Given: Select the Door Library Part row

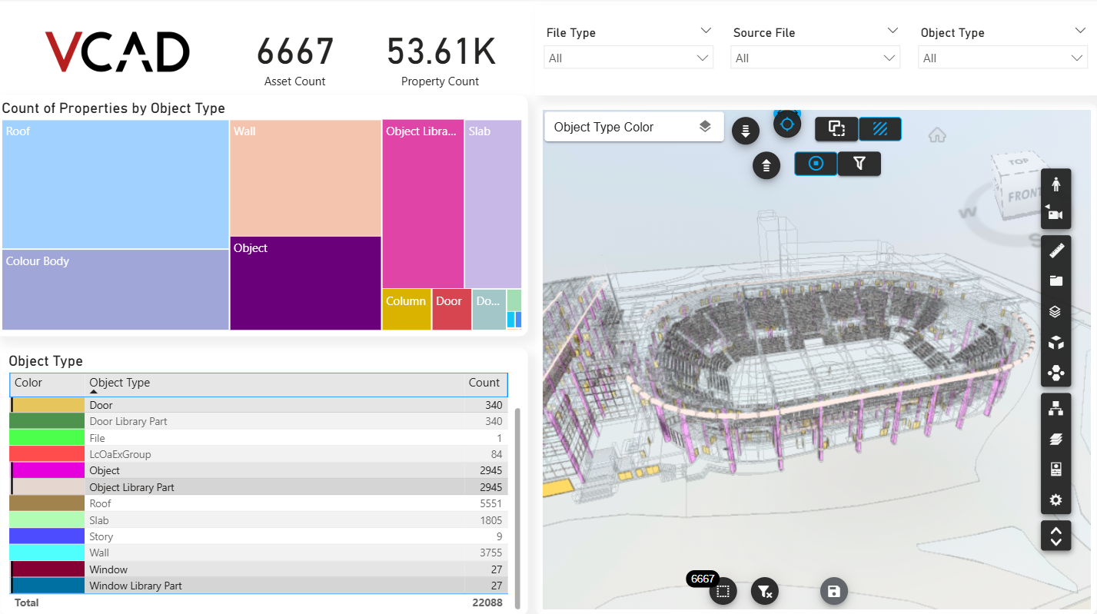Looking at the screenshot, I should click(x=258, y=421).
